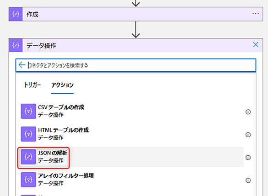Image resolution: width=268 pixels, height=196 pixels.
Task: Show info for JSON の解析
Action: point(248,158)
